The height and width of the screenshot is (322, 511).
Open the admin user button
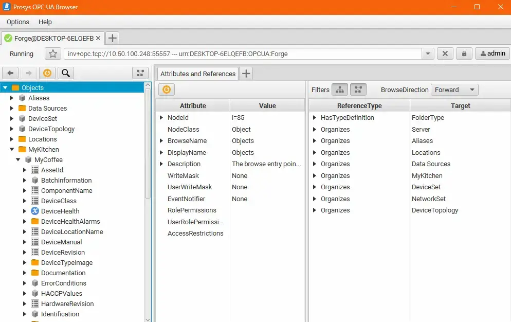point(492,54)
